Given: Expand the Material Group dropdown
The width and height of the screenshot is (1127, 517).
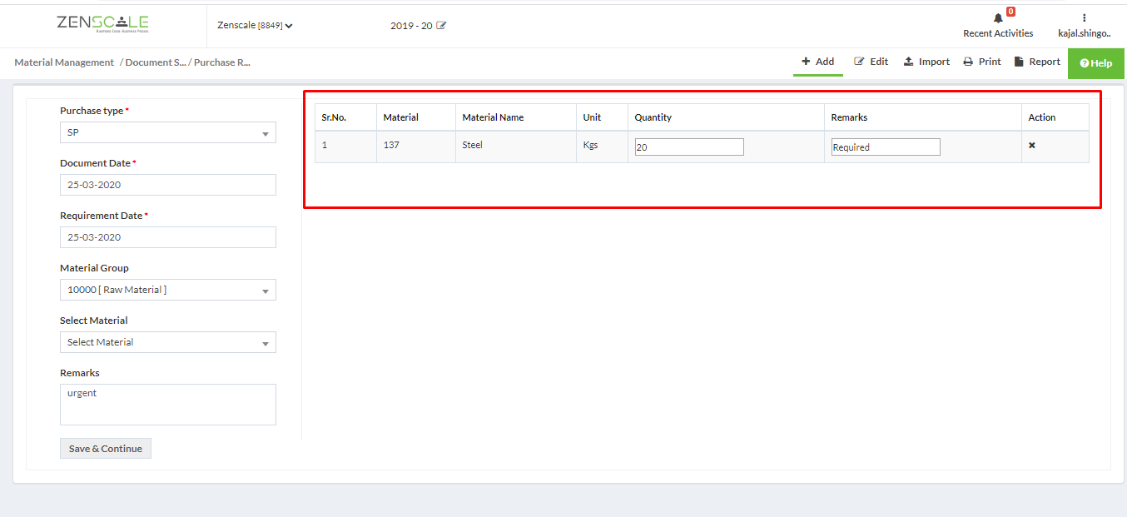Looking at the screenshot, I should pyautogui.click(x=168, y=290).
